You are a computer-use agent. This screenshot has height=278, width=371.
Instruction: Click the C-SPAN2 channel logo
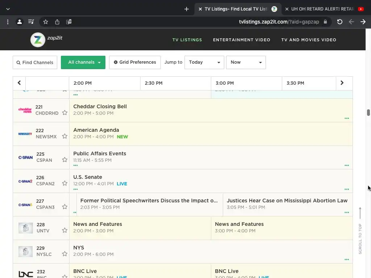[25, 181]
